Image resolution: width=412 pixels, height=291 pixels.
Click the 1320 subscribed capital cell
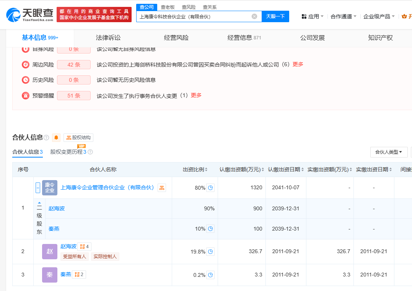tap(242, 187)
